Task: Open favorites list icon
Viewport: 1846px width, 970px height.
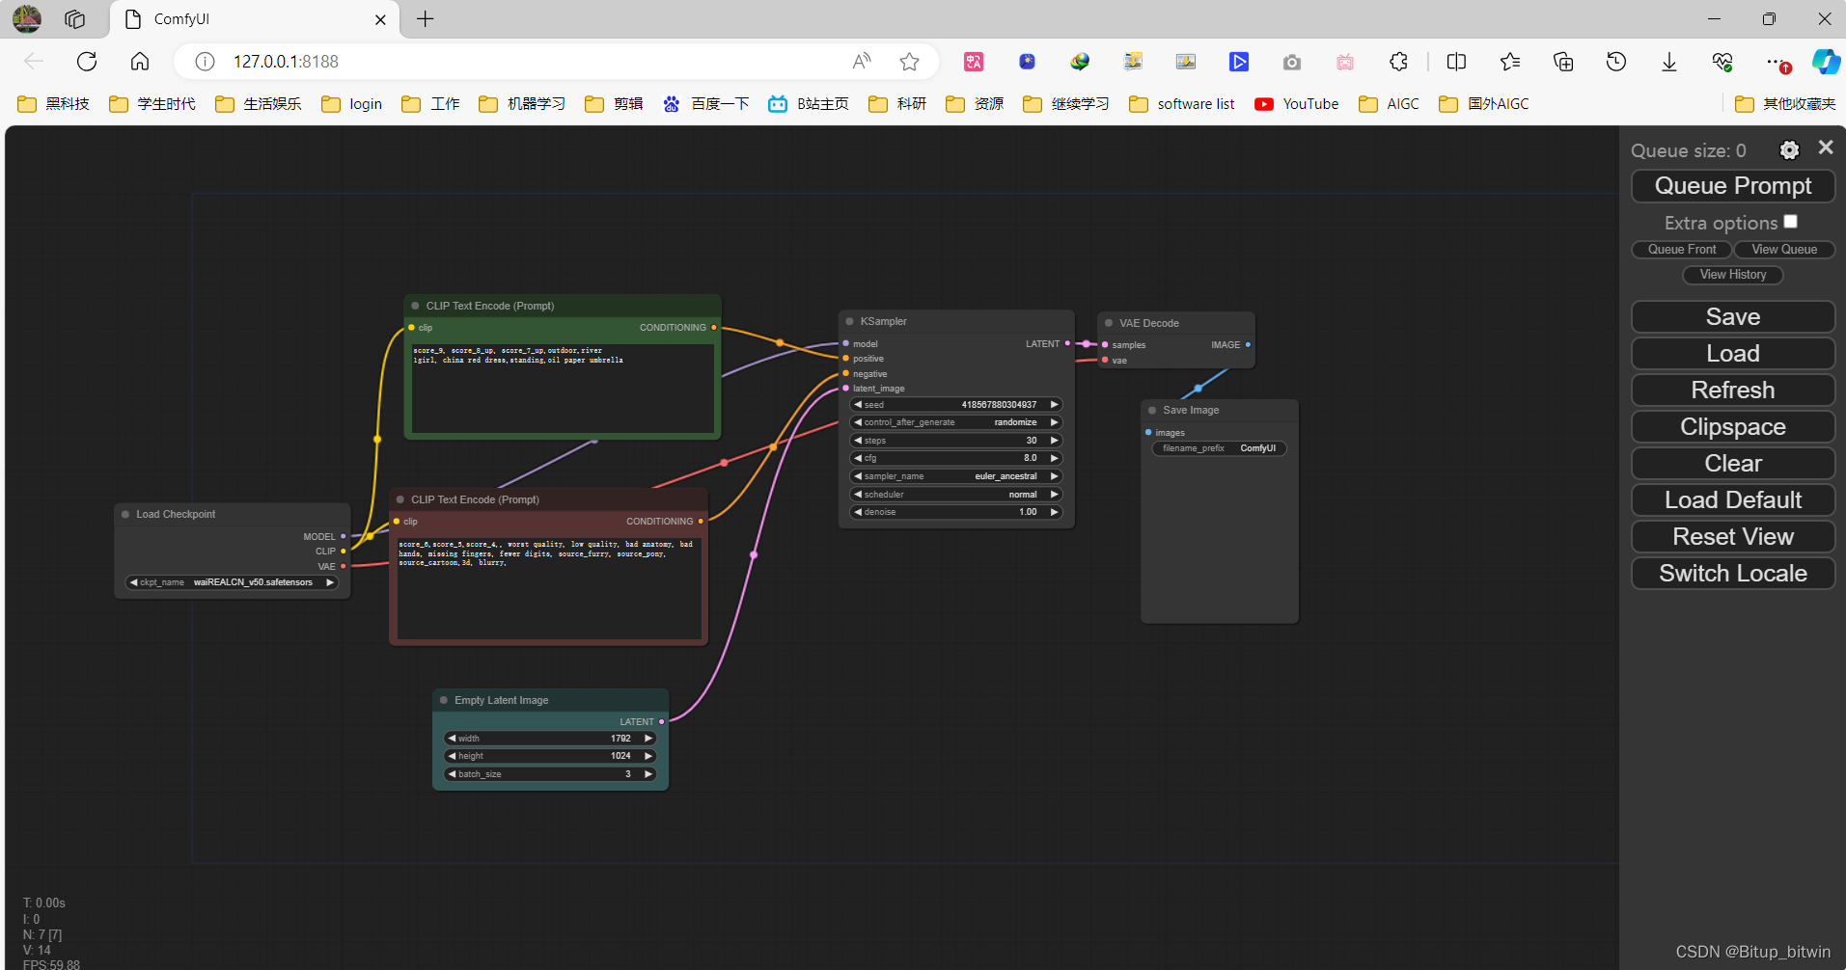Action: tap(1510, 62)
